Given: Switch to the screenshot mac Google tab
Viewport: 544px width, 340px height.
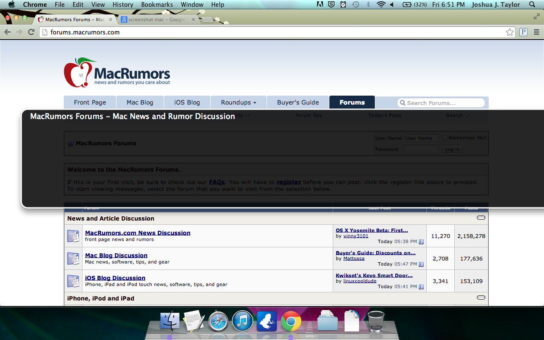Looking at the screenshot, I should coord(158,20).
